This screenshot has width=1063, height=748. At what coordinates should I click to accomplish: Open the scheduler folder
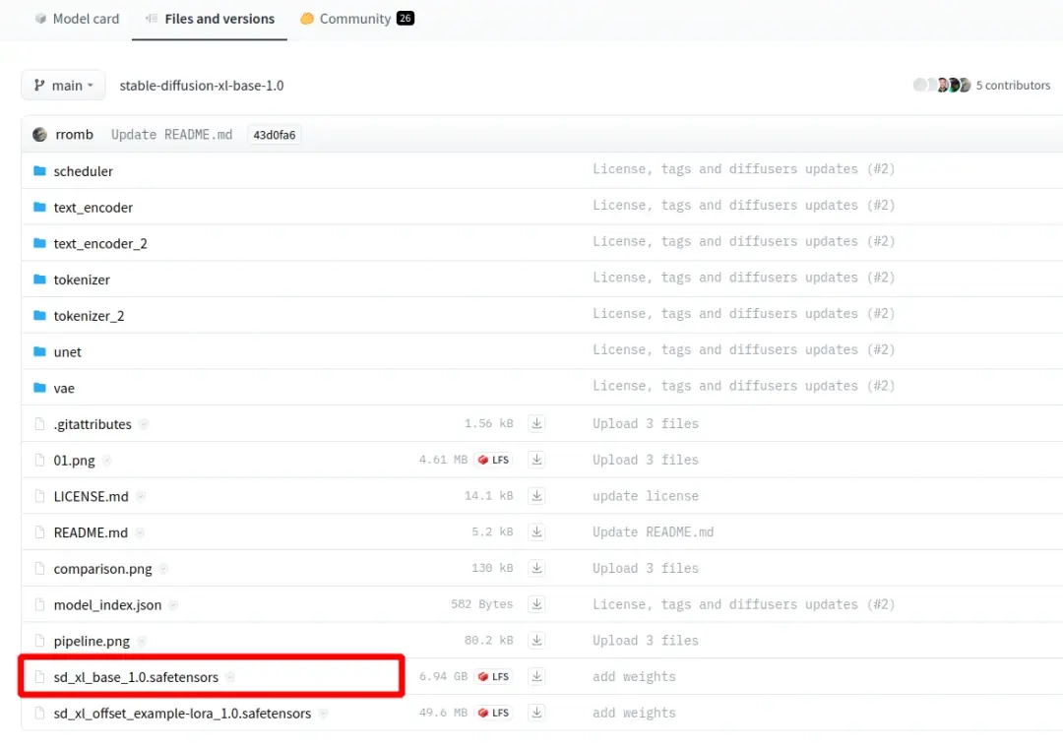pyautogui.click(x=84, y=171)
